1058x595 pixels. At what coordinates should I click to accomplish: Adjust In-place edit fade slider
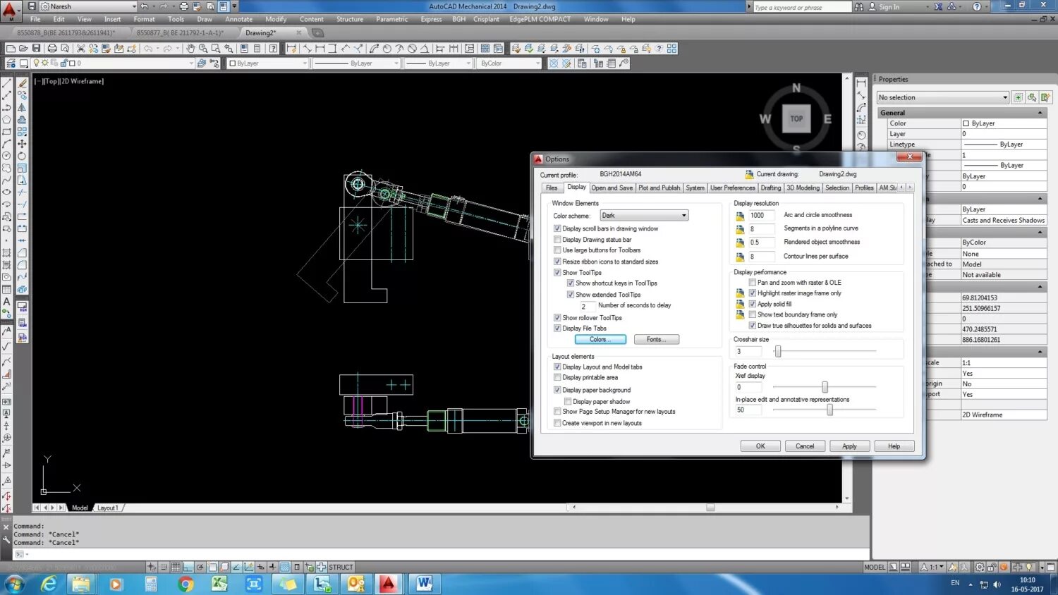click(x=829, y=410)
